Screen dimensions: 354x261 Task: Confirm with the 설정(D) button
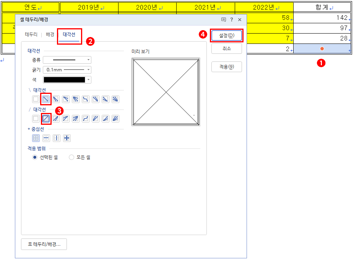coord(227,35)
